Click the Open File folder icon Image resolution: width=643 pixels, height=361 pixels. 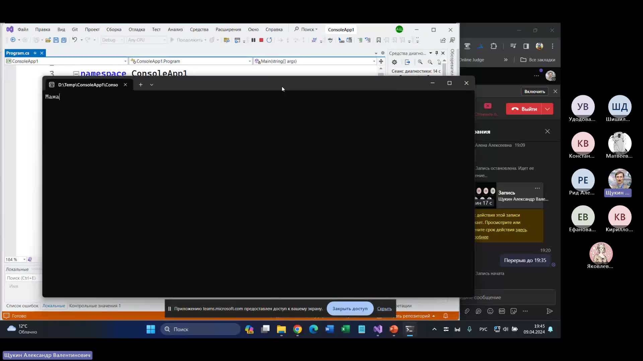point(48,40)
